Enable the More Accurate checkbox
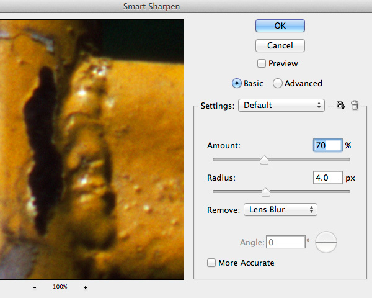372x298 pixels. pyautogui.click(x=212, y=263)
